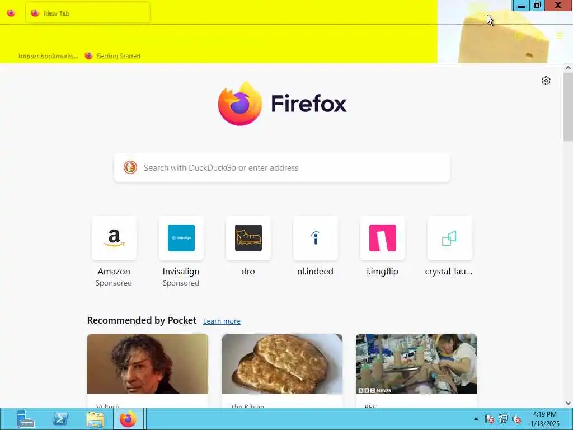Open the Invisalign sponsored shortcut tile
This screenshot has height=430, width=573.
(181, 238)
